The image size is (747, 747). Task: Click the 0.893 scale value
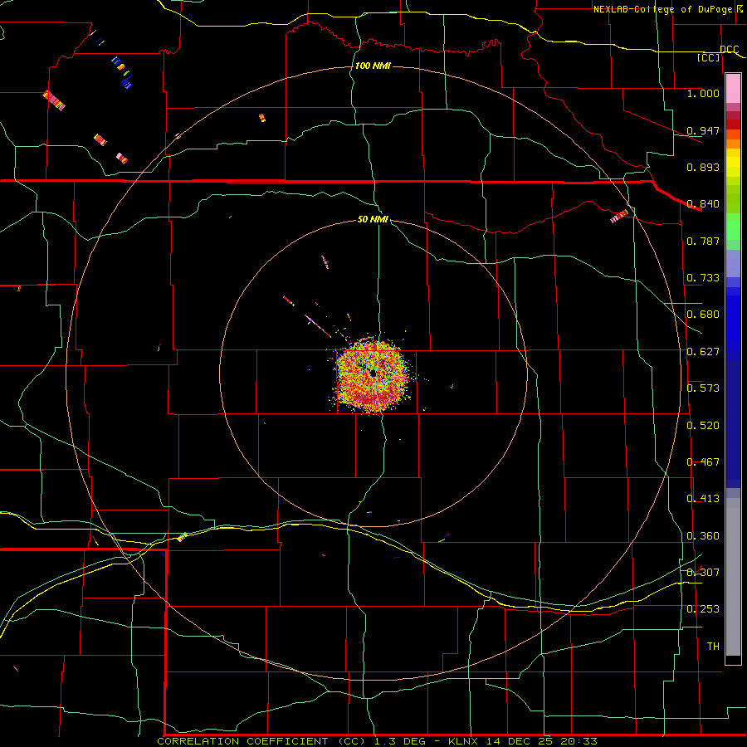point(703,167)
